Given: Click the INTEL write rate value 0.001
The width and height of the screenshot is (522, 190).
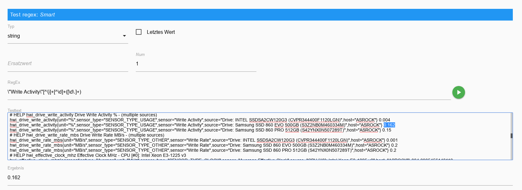Looking at the screenshot, I should point(392,140).
